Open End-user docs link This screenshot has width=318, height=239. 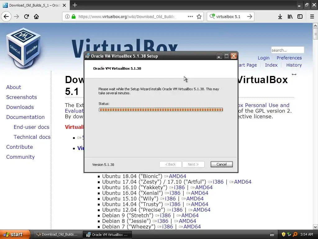(x=31, y=127)
